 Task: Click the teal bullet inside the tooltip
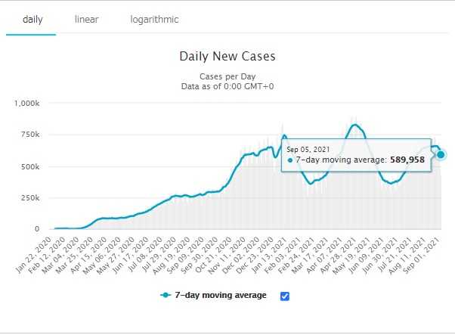(x=290, y=160)
